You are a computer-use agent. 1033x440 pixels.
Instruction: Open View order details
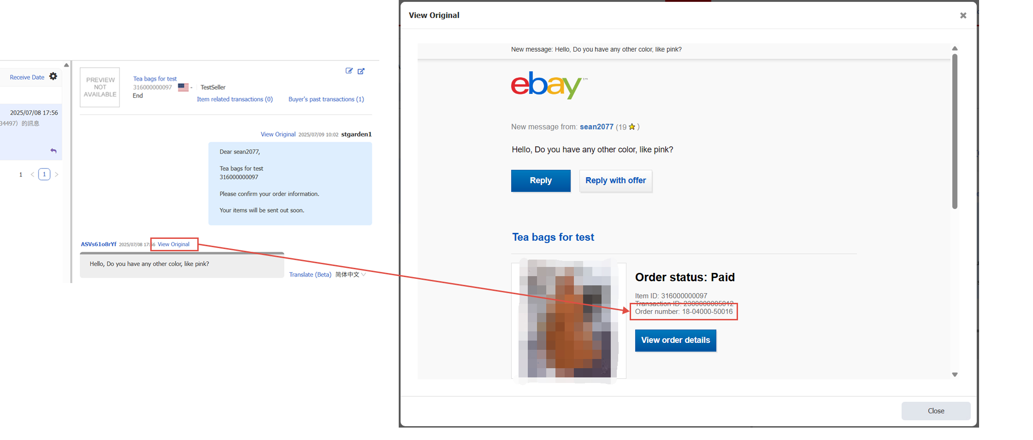(675, 340)
